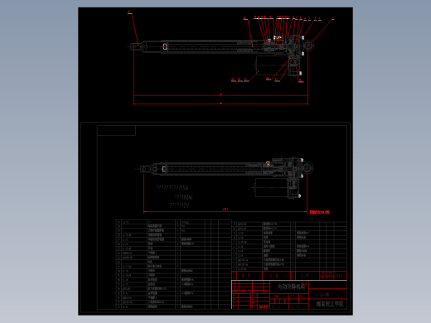Select the title block text '自动升降机构'
The width and height of the screenshot is (431, 323).
pyautogui.click(x=291, y=287)
